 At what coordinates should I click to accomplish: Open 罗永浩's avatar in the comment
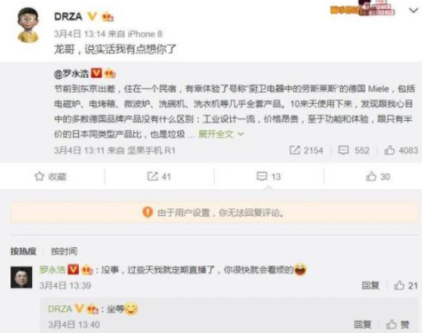[x=21, y=278]
